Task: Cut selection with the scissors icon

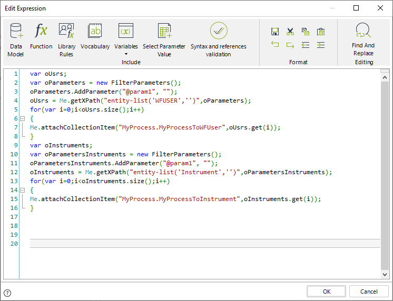Action: [x=290, y=32]
